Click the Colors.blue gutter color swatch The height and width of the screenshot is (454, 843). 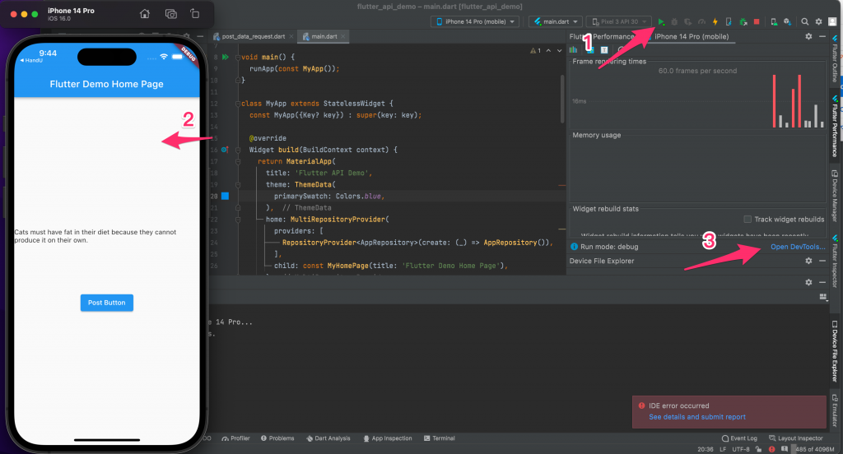point(226,196)
